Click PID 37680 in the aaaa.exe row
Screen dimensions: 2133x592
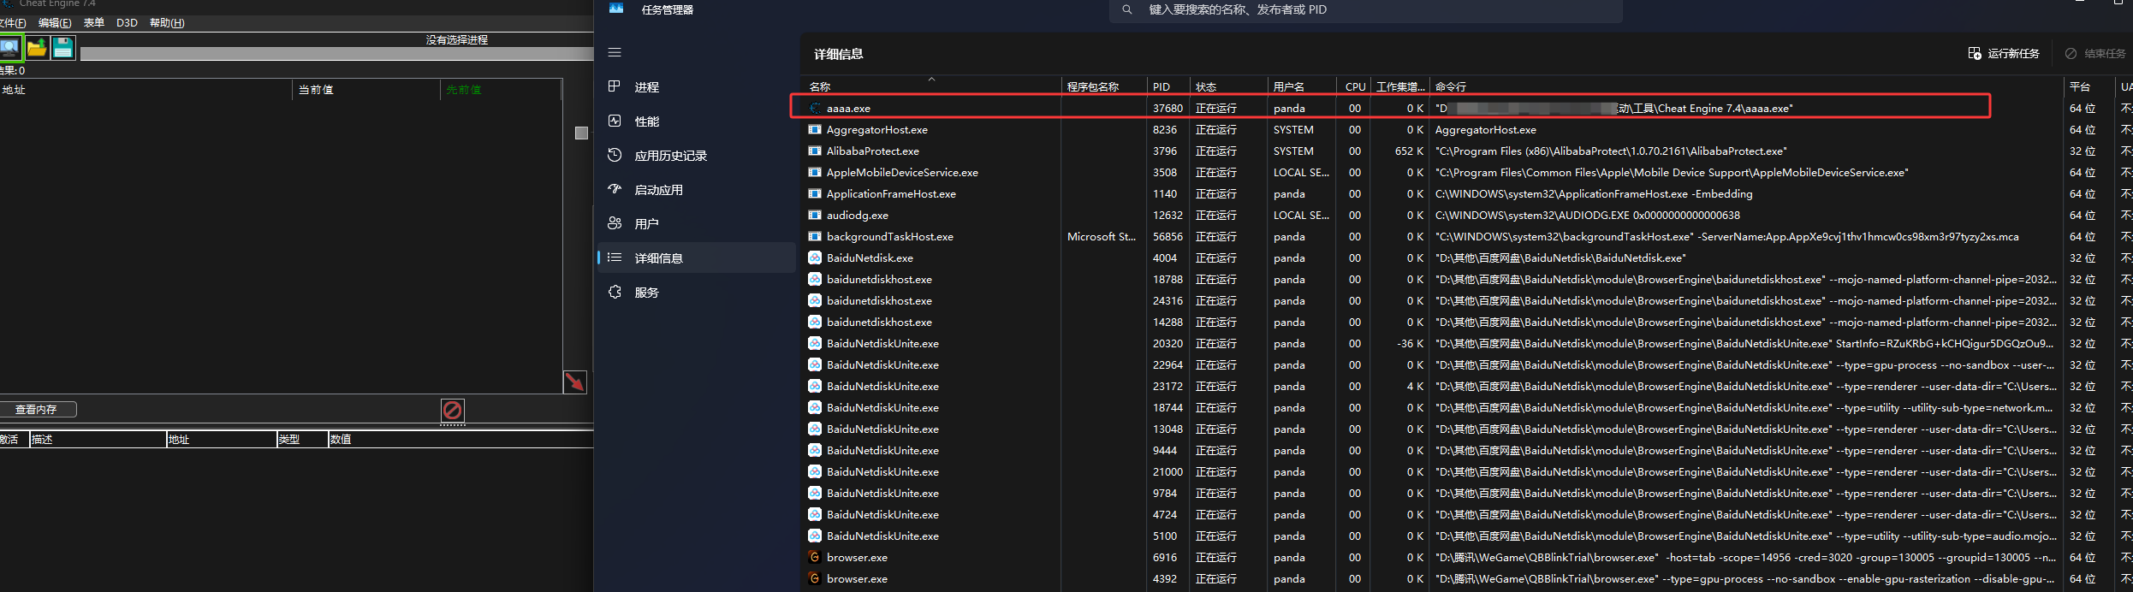pyautogui.click(x=1168, y=109)
